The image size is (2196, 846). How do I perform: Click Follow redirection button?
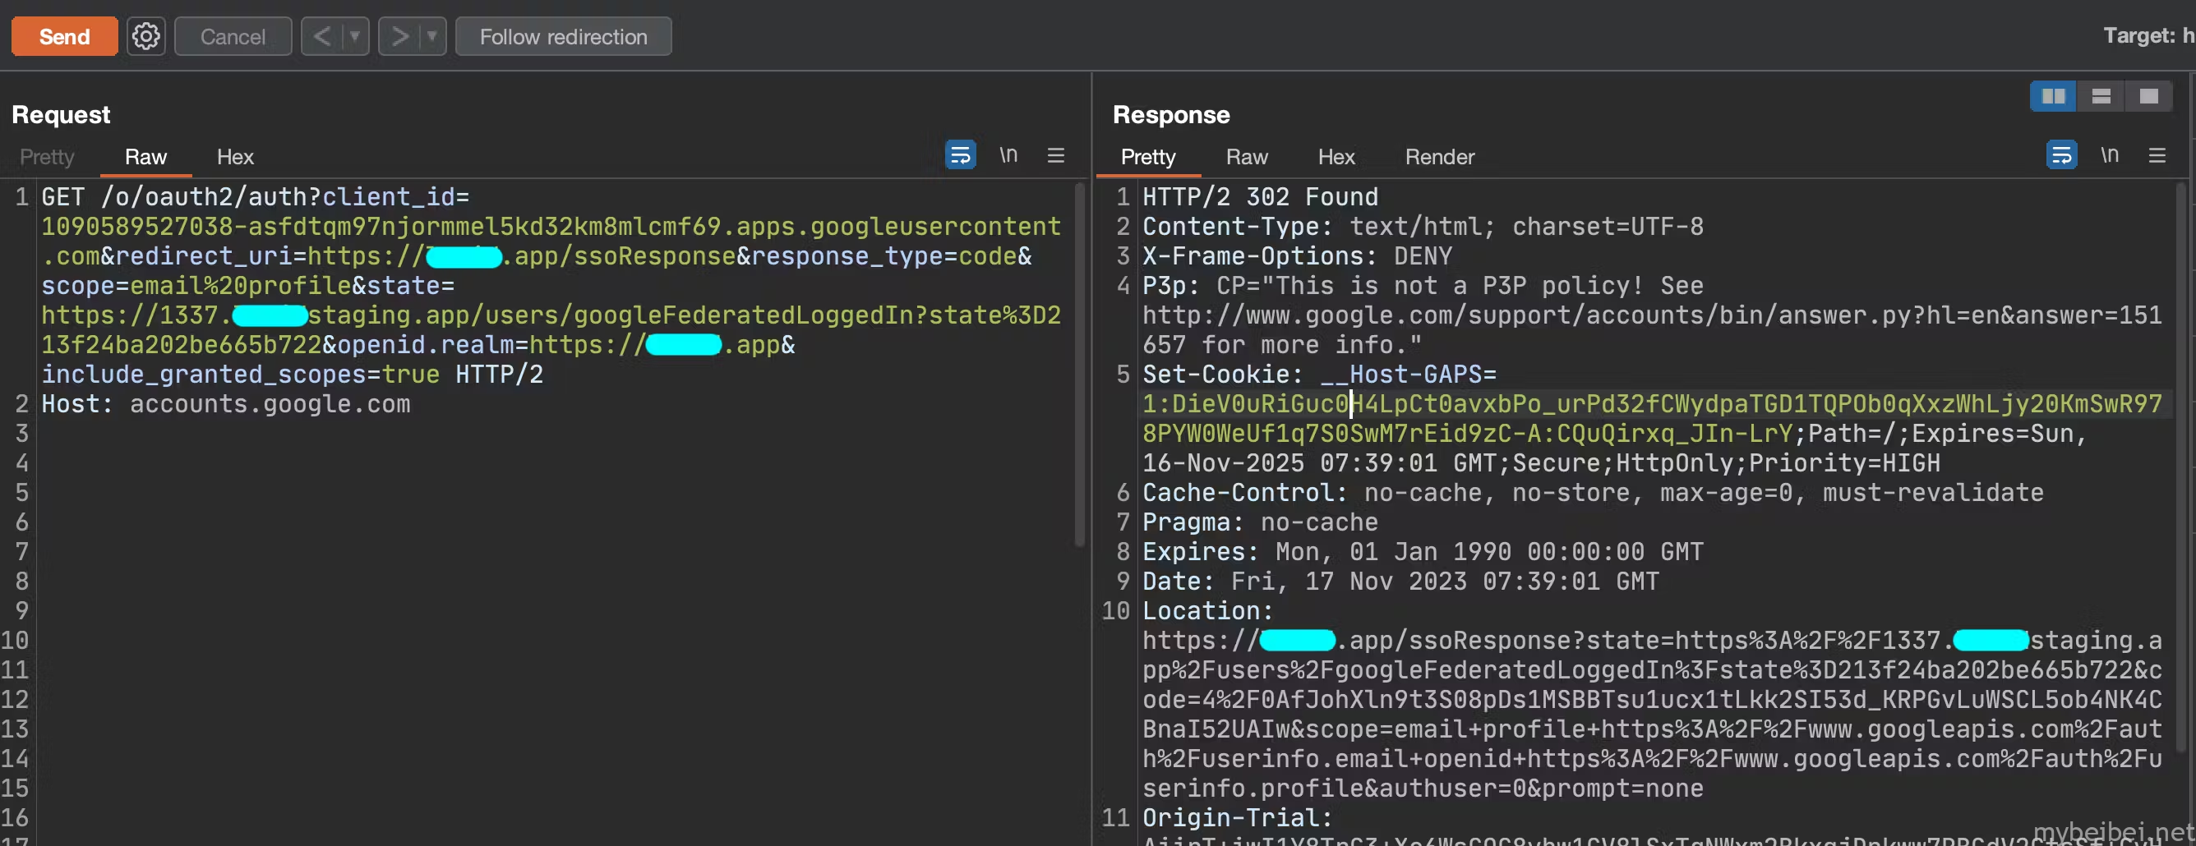(564, 37)
